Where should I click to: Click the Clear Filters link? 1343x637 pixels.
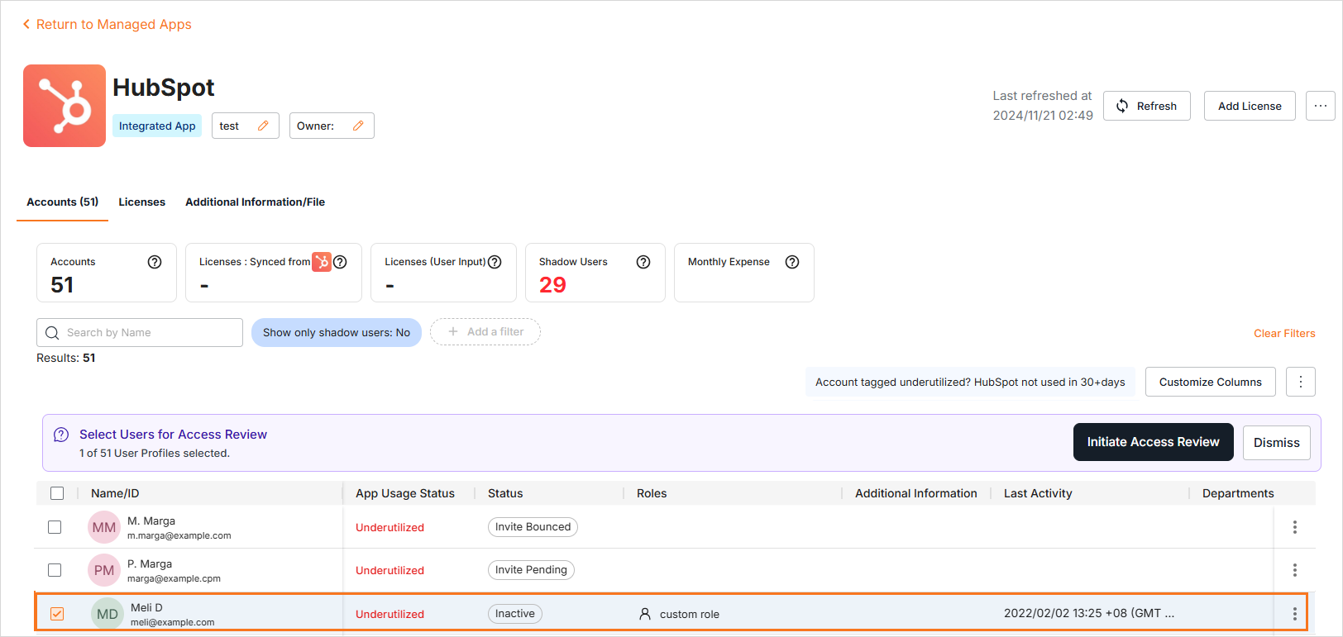click(x=1284, y=333)
